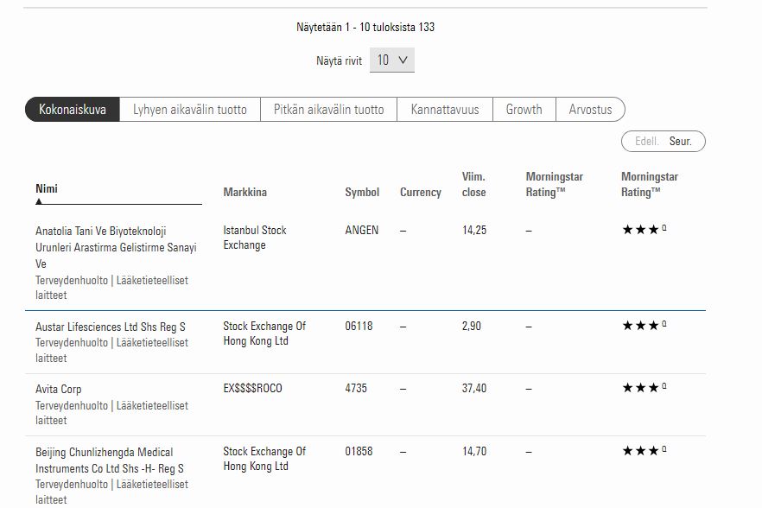This screenshot has height=508, width=762.
Task: Go to next page with Seur.
Action: pyautogui.click(x=681, y=141)
